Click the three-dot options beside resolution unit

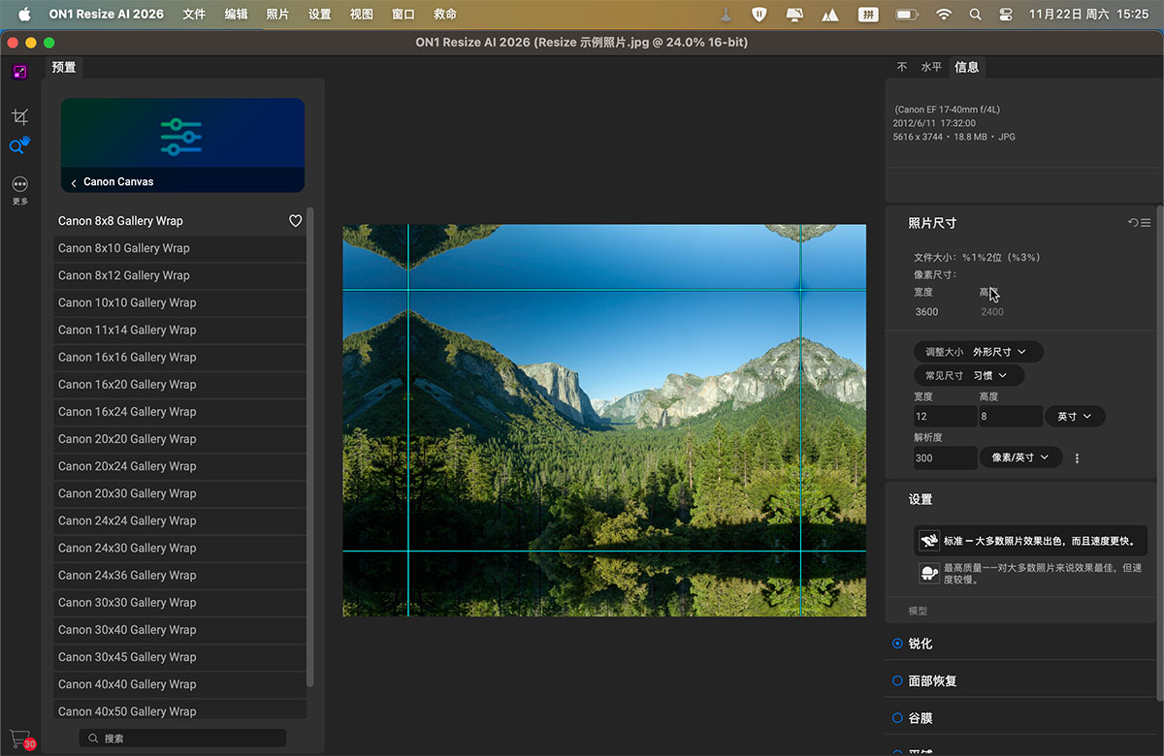1077,458
